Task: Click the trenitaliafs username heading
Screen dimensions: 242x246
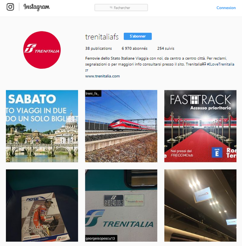Action: click(x=102, y=37)
